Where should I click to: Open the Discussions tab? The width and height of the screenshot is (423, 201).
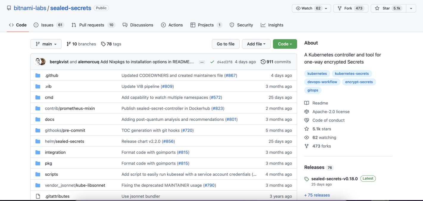138,25
